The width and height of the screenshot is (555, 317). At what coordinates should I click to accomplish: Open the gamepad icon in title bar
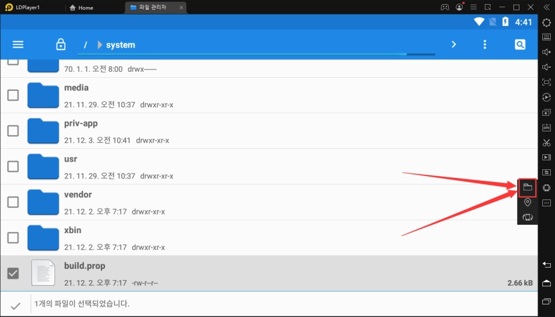(x=445, y=7)
